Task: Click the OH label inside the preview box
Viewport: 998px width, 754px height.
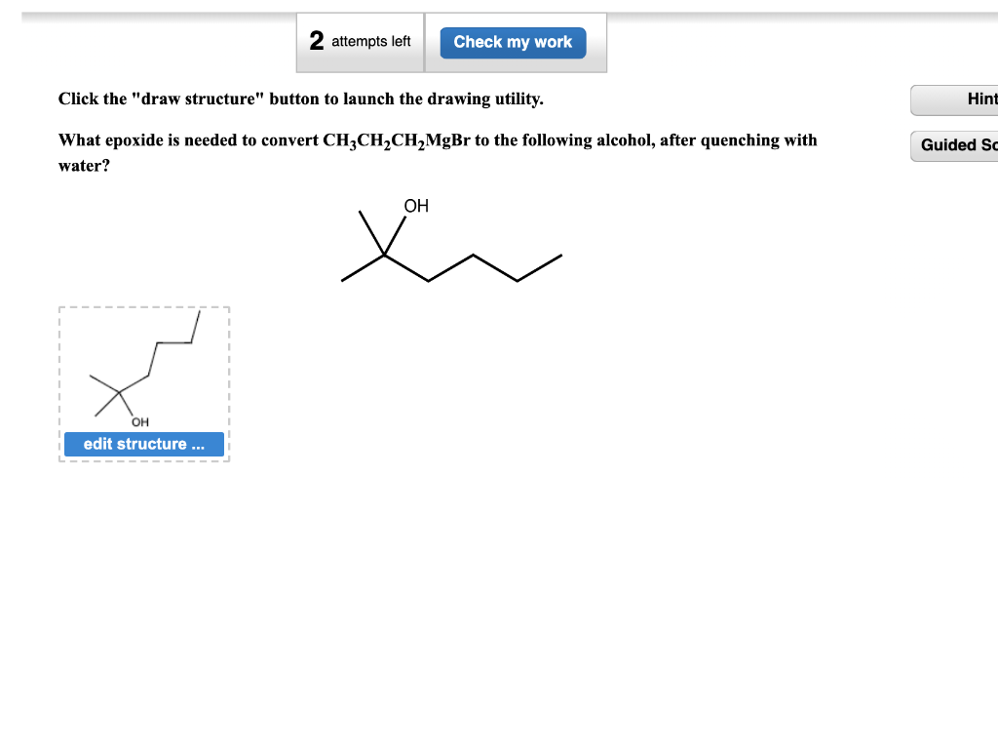Action: (x=139, y=421)
